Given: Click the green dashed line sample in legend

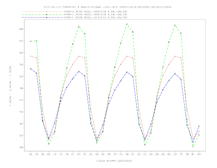Looking at the screenshot, I should coord(42,15).
